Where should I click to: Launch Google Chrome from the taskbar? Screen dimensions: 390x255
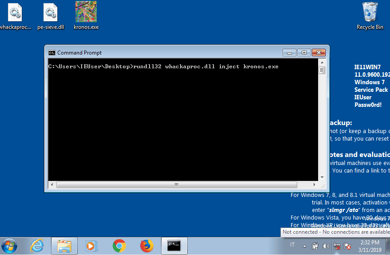click(x=119, y=246)
